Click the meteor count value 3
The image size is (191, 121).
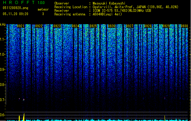pyautogui.click(x=43, y=14)
